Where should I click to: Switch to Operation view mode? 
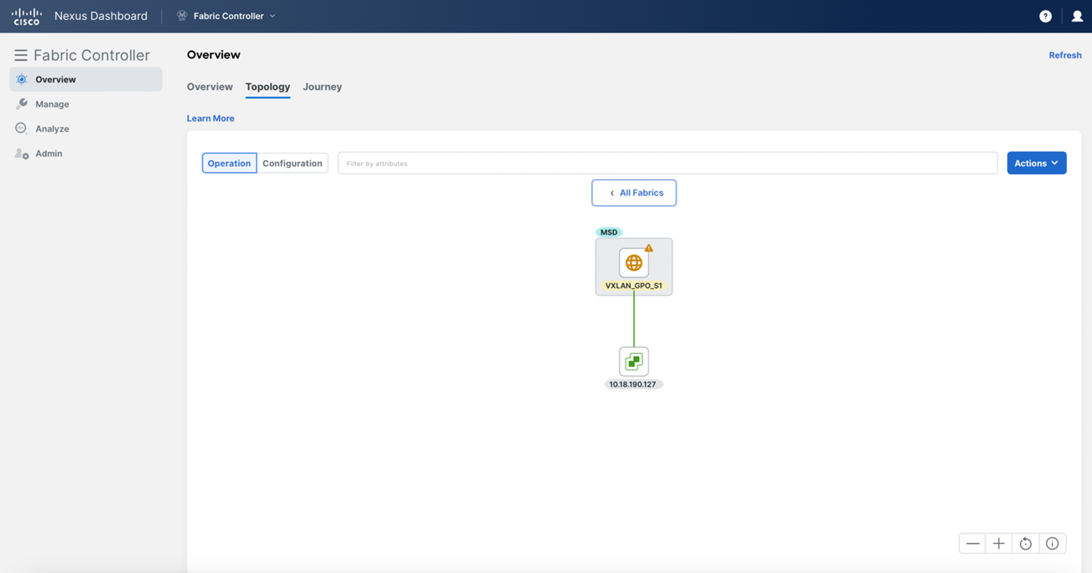click(229, 163)
